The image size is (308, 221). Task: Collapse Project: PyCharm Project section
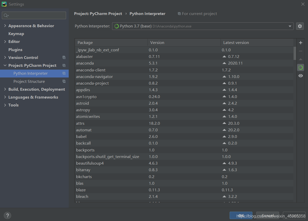[x=5, y=65]
